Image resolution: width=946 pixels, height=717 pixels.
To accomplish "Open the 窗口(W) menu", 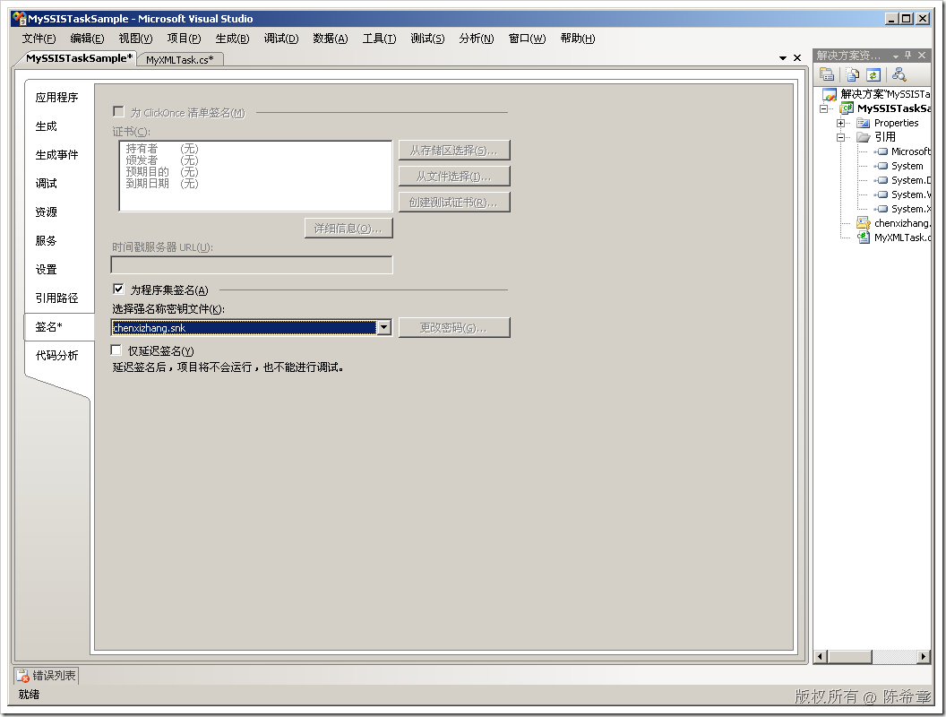I will [x=527, y=39].
